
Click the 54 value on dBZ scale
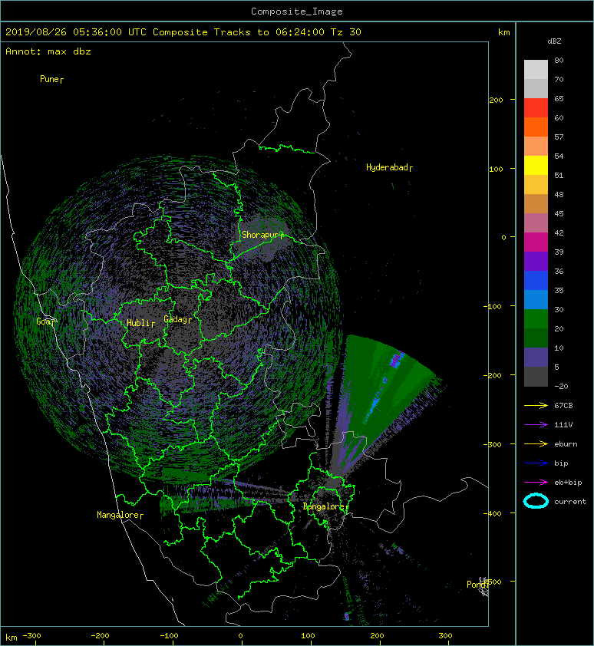pyautogui.click(x=559, y=157)
